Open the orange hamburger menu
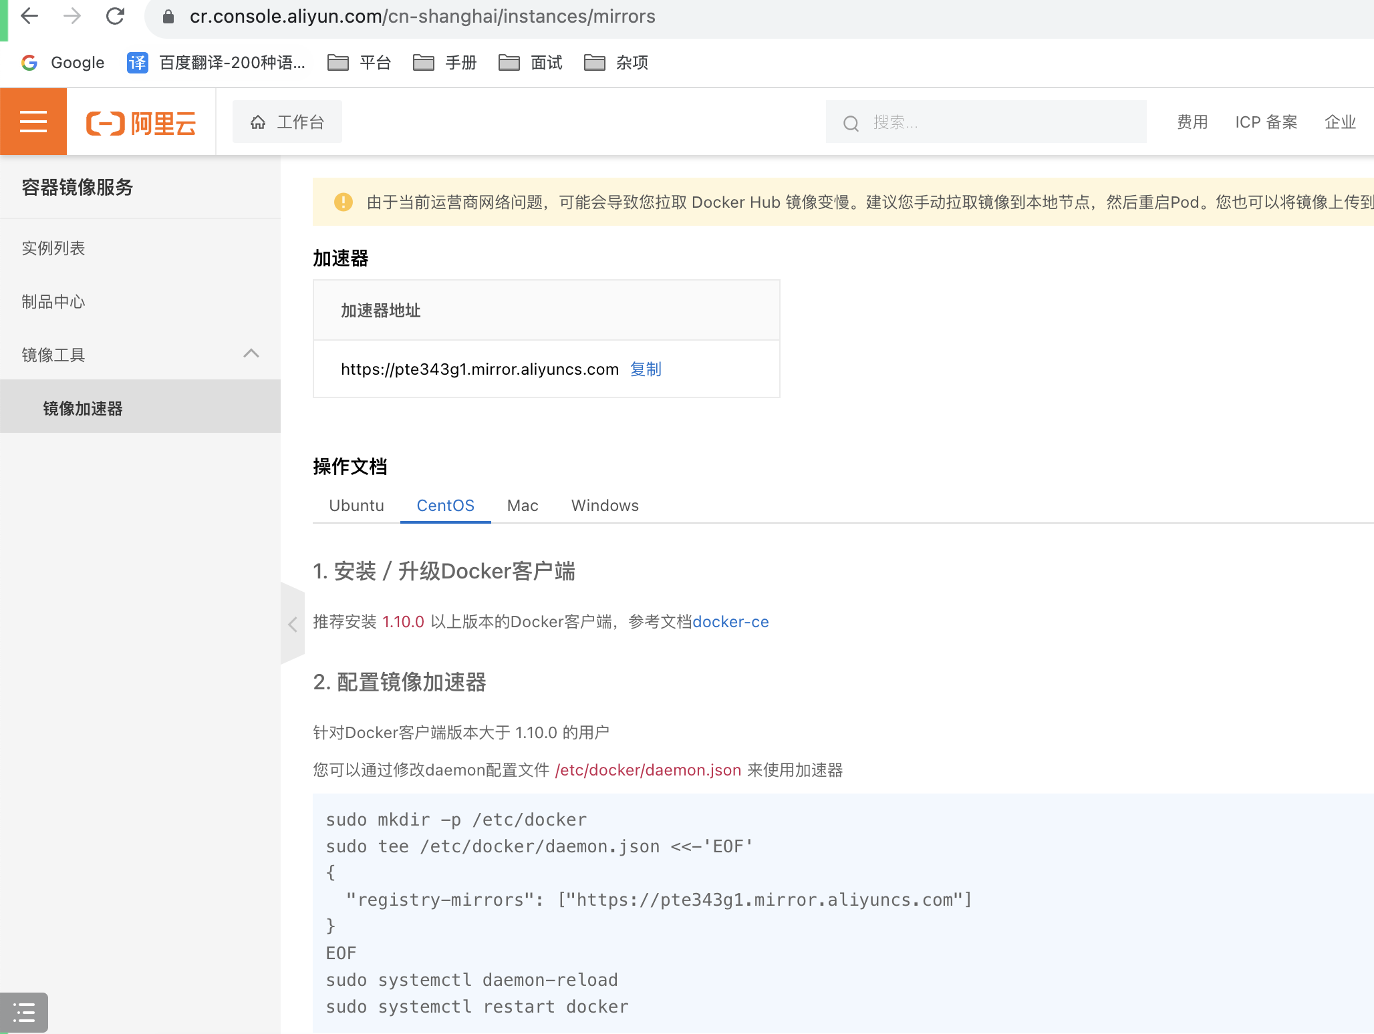 (x=33, y=122)
